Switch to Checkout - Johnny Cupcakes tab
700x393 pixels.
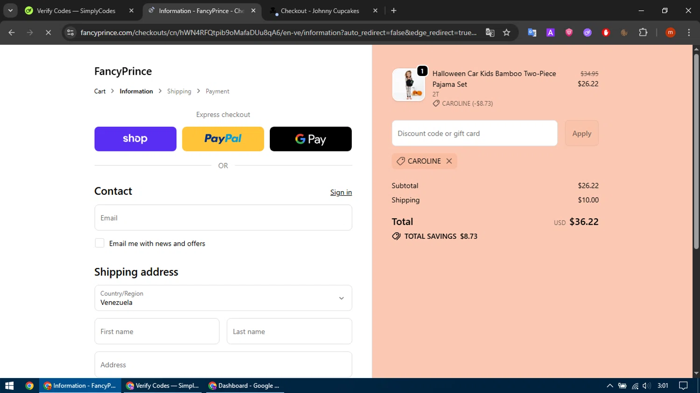click(x=320, y=11)
